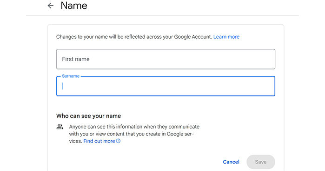Click the Who can see your name heading

[88, 116]
